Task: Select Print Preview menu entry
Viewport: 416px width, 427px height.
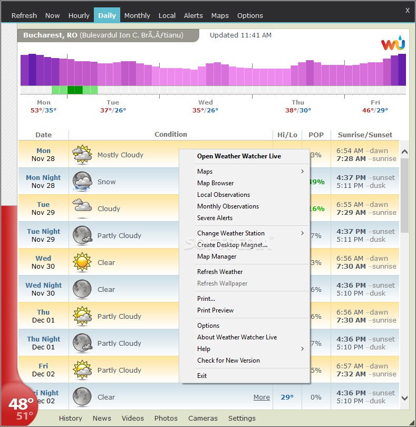Action: pyautogui.click(x=215, y=310)
